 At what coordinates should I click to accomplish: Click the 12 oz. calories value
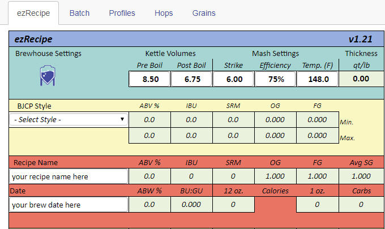click(x=233, y=204)
